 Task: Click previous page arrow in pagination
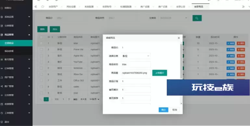click(x=41, y=99)
